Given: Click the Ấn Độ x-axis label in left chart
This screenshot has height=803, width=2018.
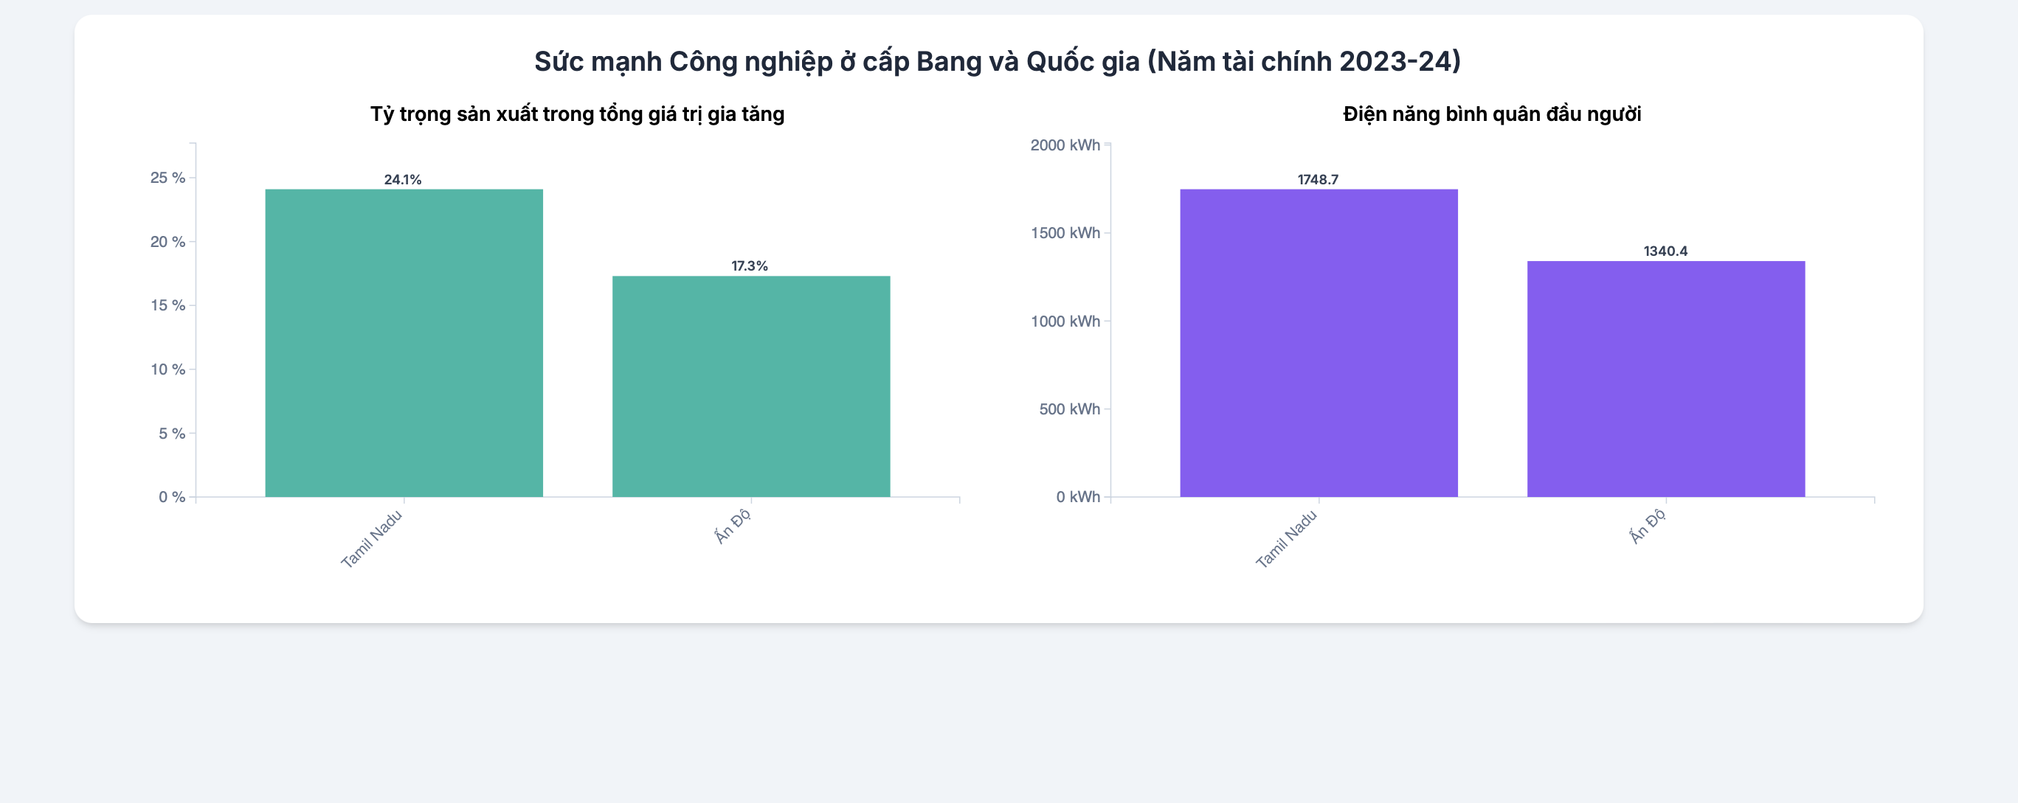Looking at the screenshot, I should [x=733, y=526].
